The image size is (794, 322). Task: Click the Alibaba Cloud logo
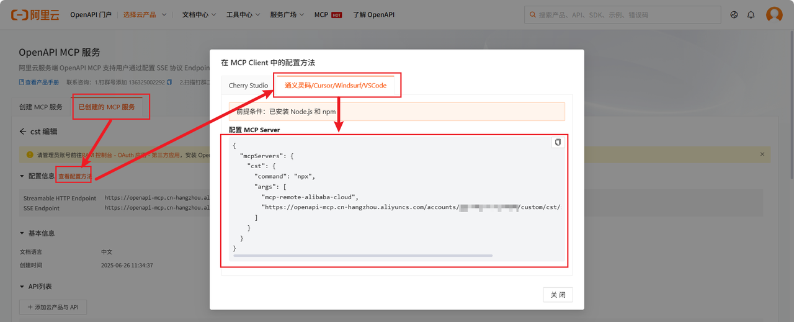tap(35, 14)
